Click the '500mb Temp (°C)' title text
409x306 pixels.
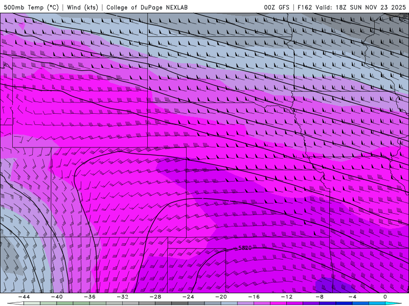pyautogui.click(x=31, y=7)
